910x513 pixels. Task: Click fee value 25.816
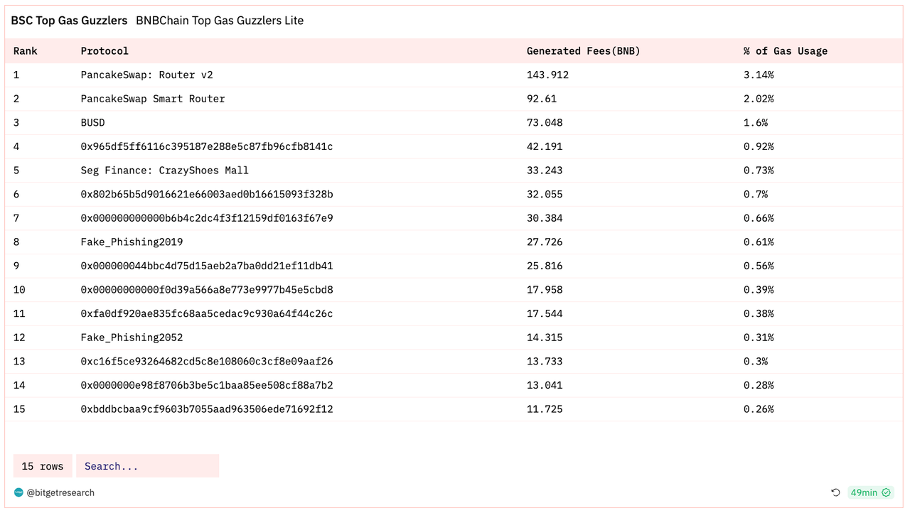click(x=545, y=266)
